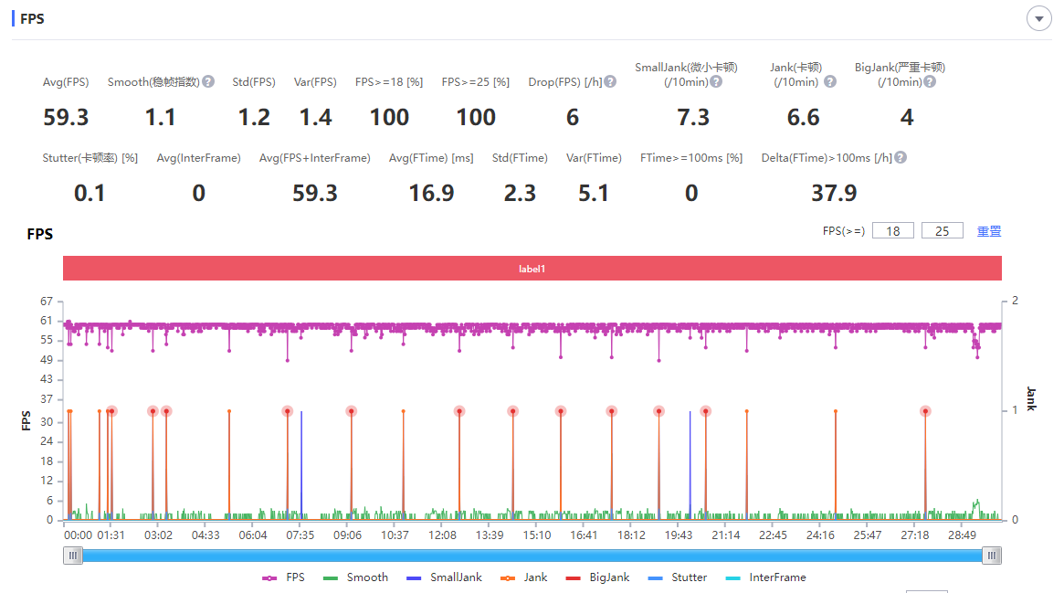
Task: Hide the Smooth series via legend
Action: [x=356, y=577]
